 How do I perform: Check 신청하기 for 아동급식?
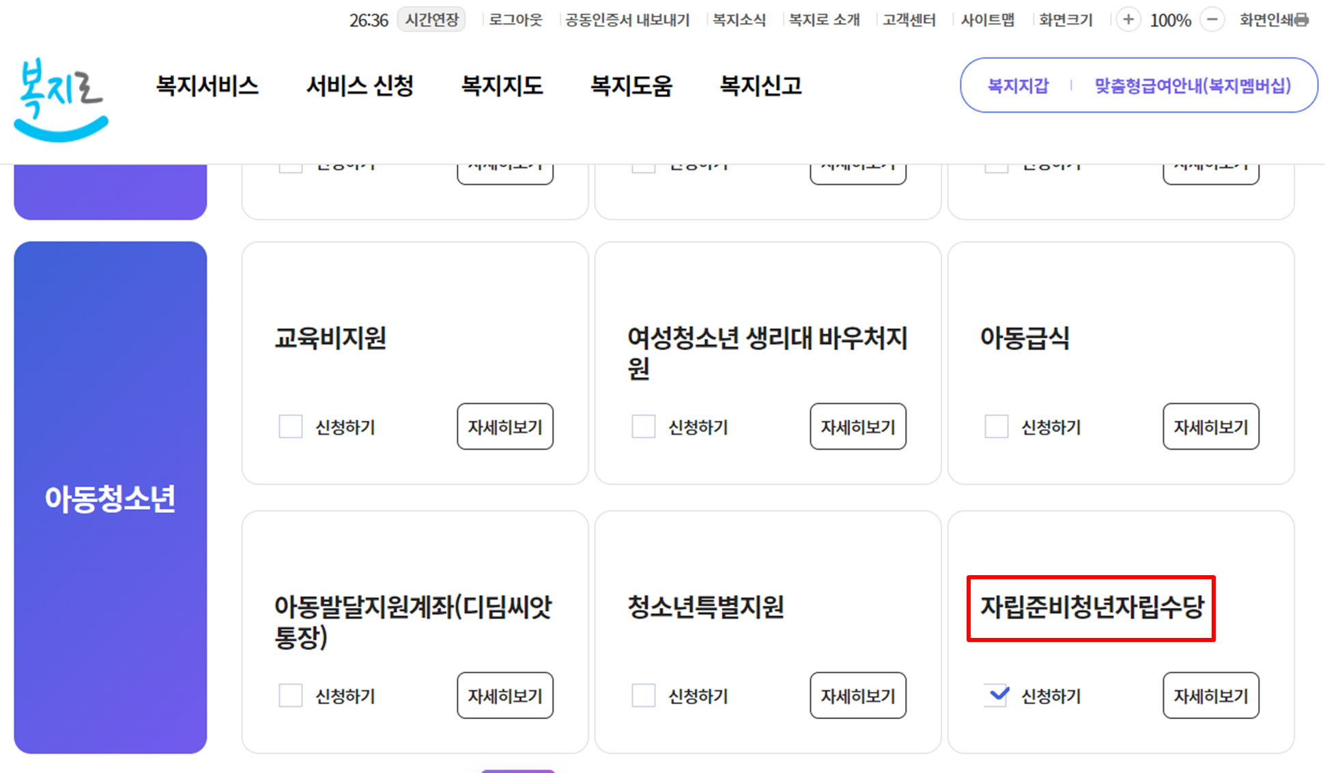click(x=997, y=426)
